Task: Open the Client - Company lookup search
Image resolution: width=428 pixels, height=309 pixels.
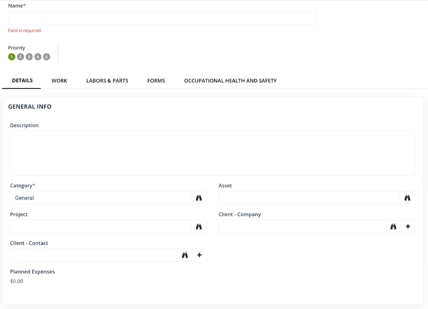Action: pos(393,227)
